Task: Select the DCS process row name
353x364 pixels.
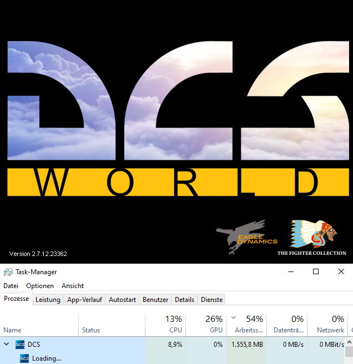Action: pos(34,344)
